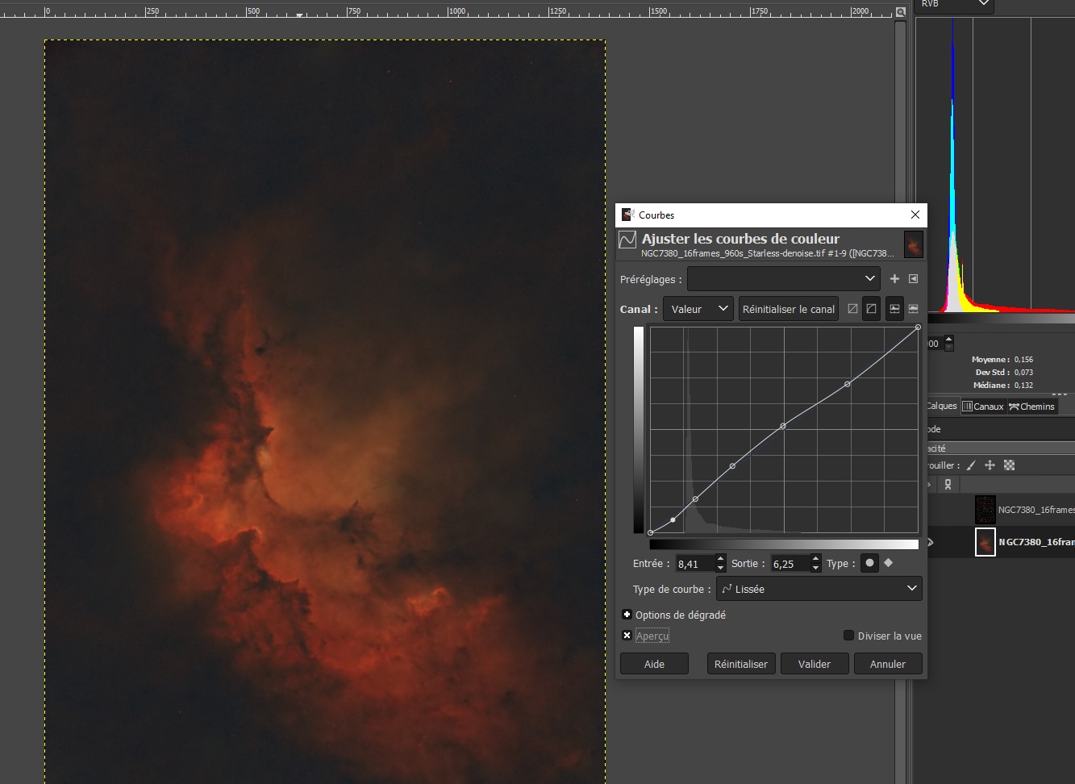Open the Canal dropdown showing Valeur
Viewport: 1075px width, 784px height.
click(698, 309)
